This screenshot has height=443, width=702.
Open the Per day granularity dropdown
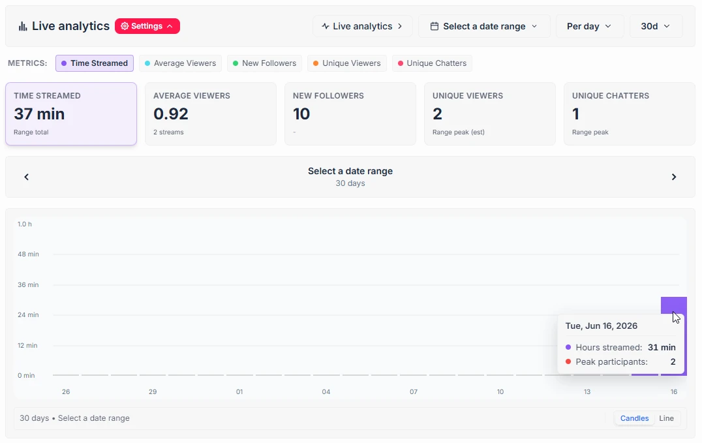coord(590,26)
